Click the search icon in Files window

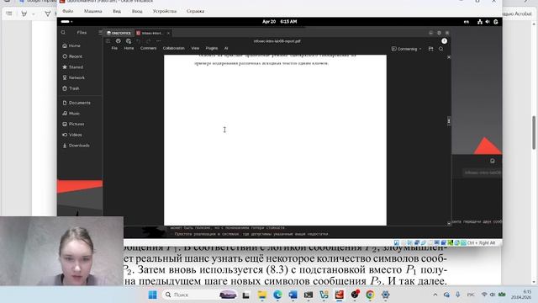(x=63, y=32)
